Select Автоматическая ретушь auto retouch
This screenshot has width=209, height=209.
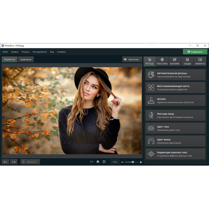click(x=175, y=75)
